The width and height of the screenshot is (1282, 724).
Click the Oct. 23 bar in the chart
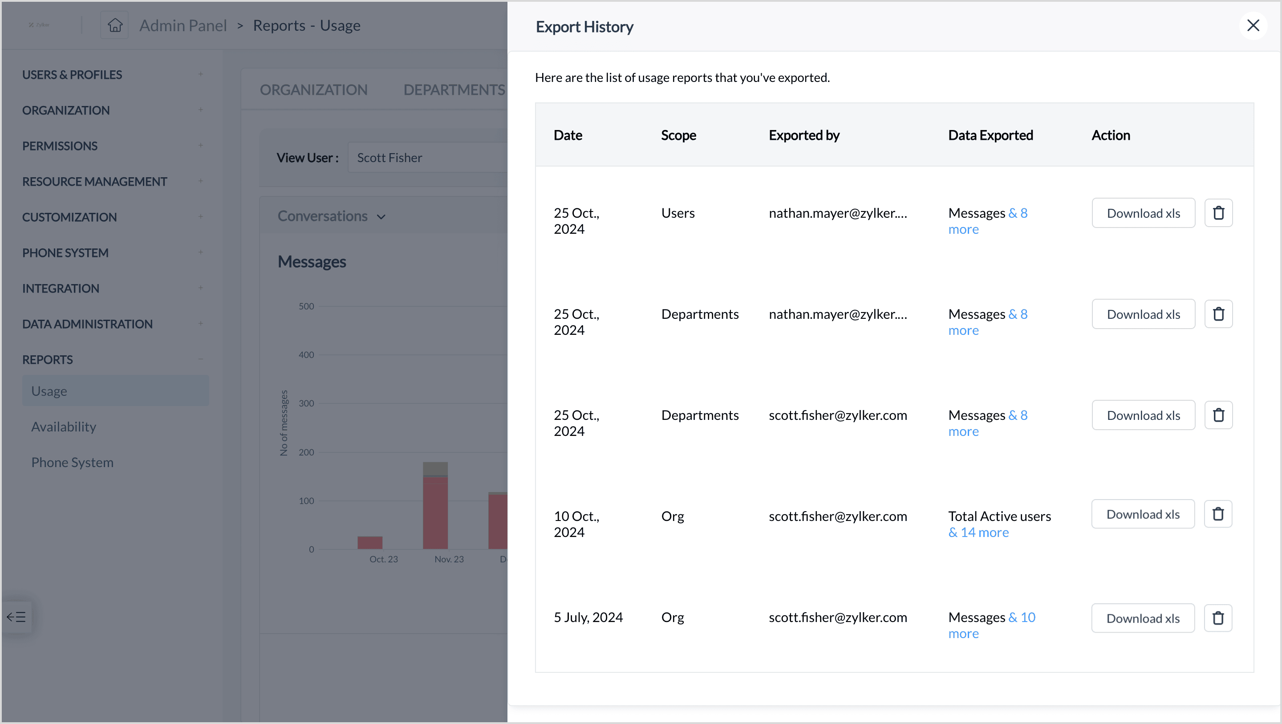[x=370, y=543]
